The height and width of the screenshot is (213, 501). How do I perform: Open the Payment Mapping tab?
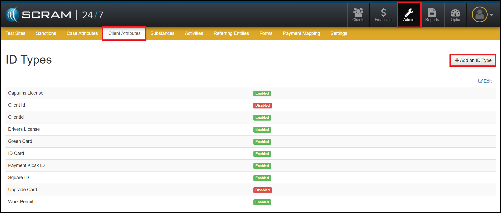click(301, 33)
